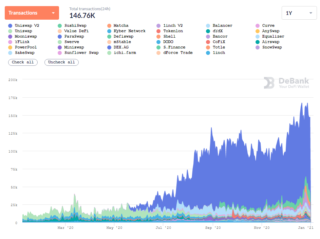Select the 146.76K total transactions value
Image resolution: width=320 pixels, height=239 pixels.
pos(82,16)
